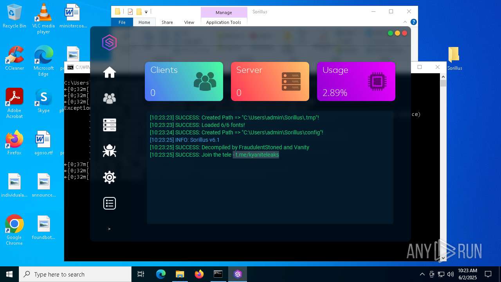This screenshot has height=282, width=501.
Task: Select the log line creating Sorillus\.tmp path
Action: tap(234, 117)
